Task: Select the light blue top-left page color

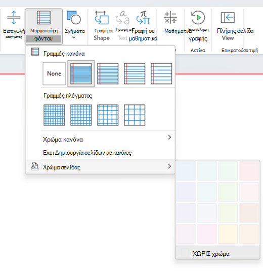Action: (186, 171)
